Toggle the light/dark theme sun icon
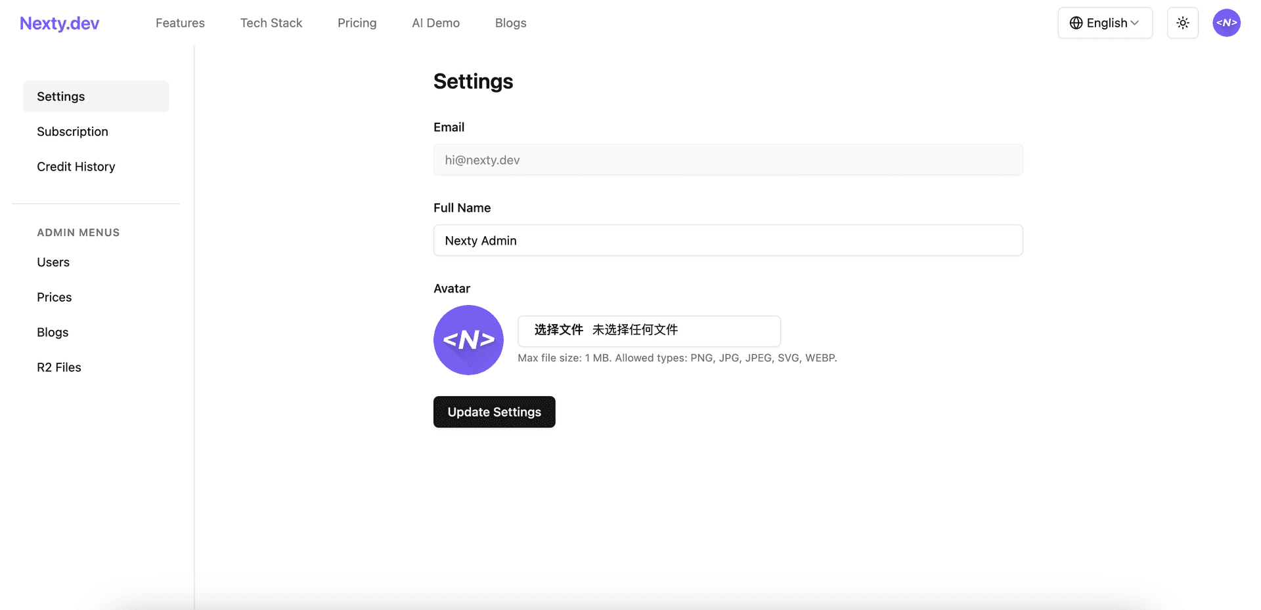This screenshot has height=610, width=1261. click(1182, 23)
